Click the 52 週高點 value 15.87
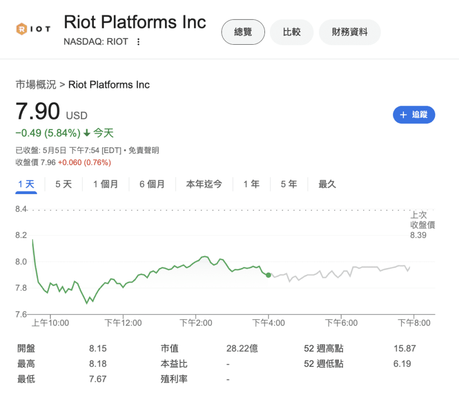459x393 pixels. pyautogui.click(x=404, y=348)
